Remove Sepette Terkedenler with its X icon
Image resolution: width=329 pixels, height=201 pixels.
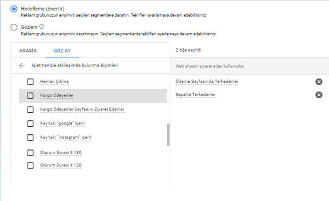(x=319, y=95)
